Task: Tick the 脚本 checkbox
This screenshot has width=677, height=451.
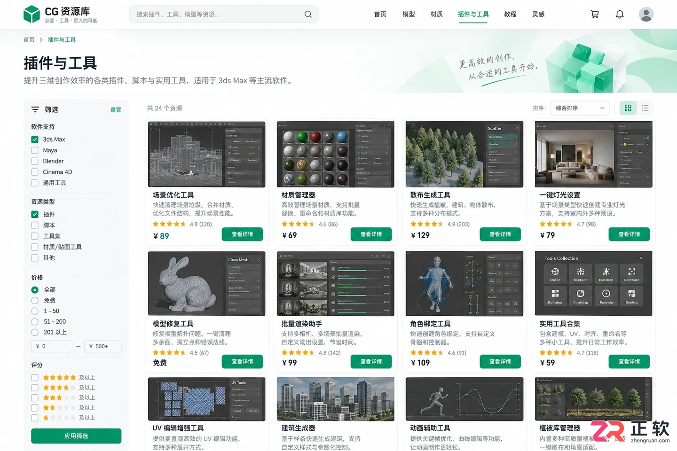Action: point(35,225)
